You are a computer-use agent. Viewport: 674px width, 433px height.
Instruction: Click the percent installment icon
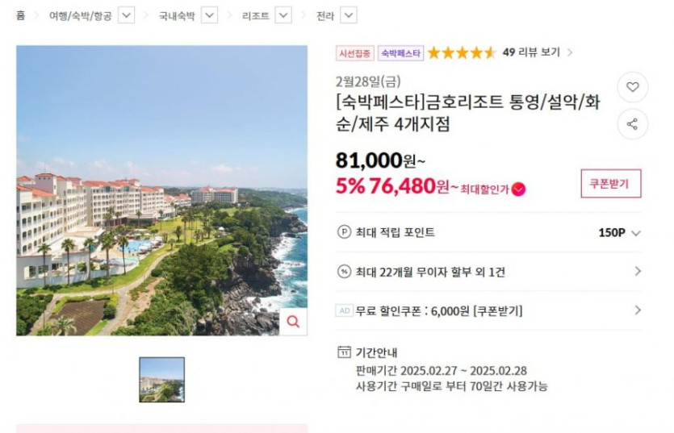click(x=344, y=272)
